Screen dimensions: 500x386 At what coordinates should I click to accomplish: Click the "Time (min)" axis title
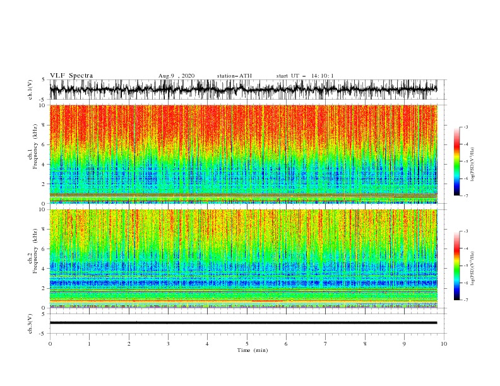(253, 350)
